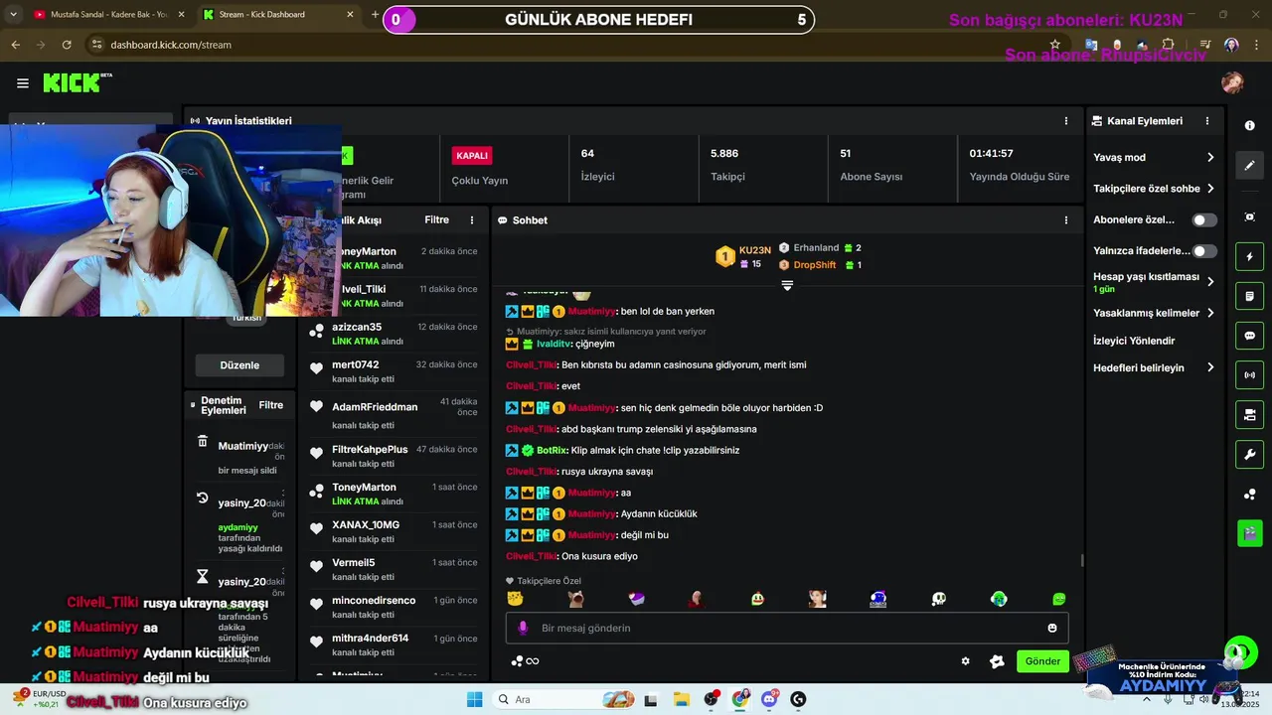The image size is (1272, 715).
Task: Click the pencil edit icon in right sidebar
Action: pyautogui.click(x=1250, y=166)
